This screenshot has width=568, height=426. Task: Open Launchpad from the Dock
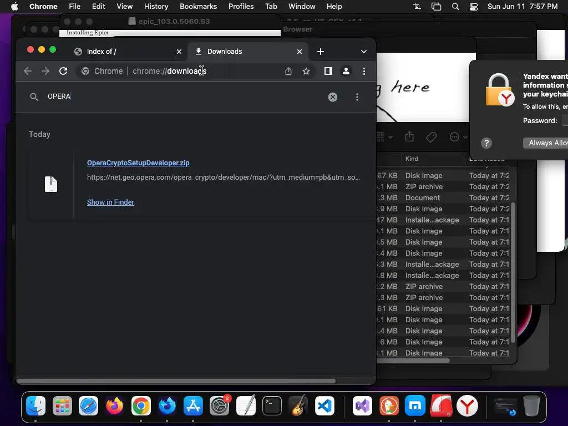[62, 405]
